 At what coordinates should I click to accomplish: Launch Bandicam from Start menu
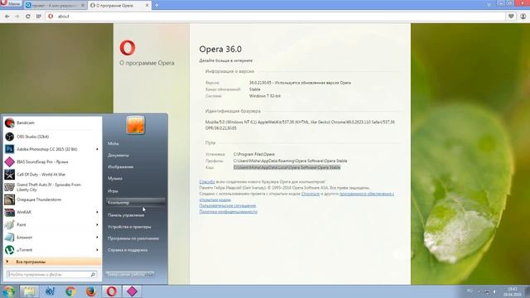point(52,123)
